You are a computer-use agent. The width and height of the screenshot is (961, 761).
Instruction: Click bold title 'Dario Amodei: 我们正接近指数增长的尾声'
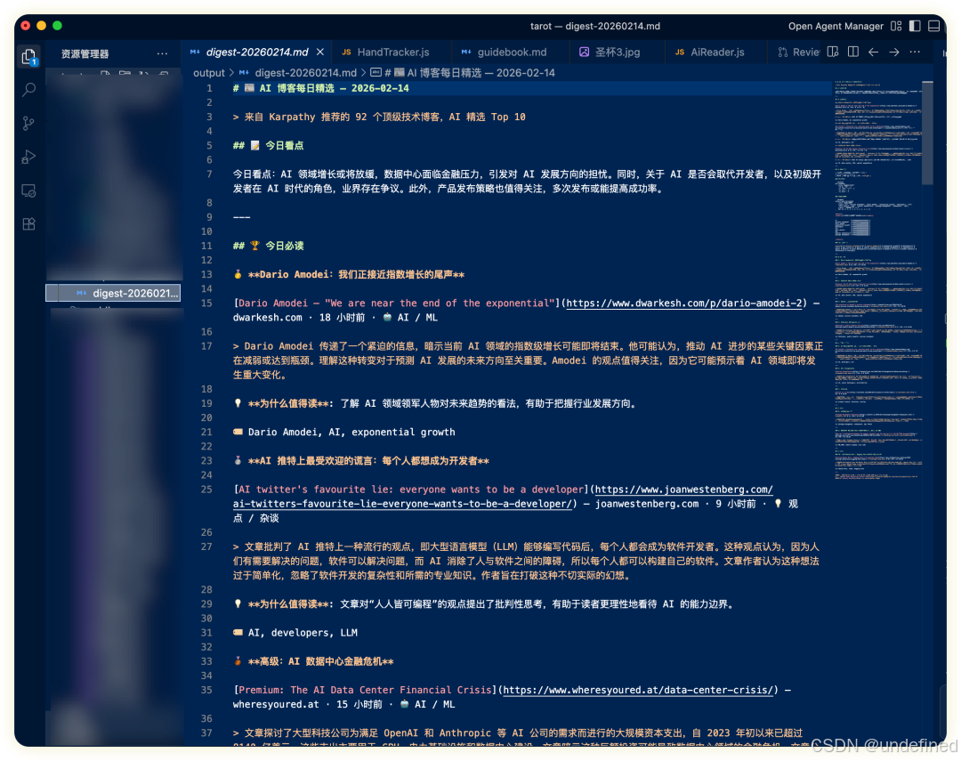point(355,275)
